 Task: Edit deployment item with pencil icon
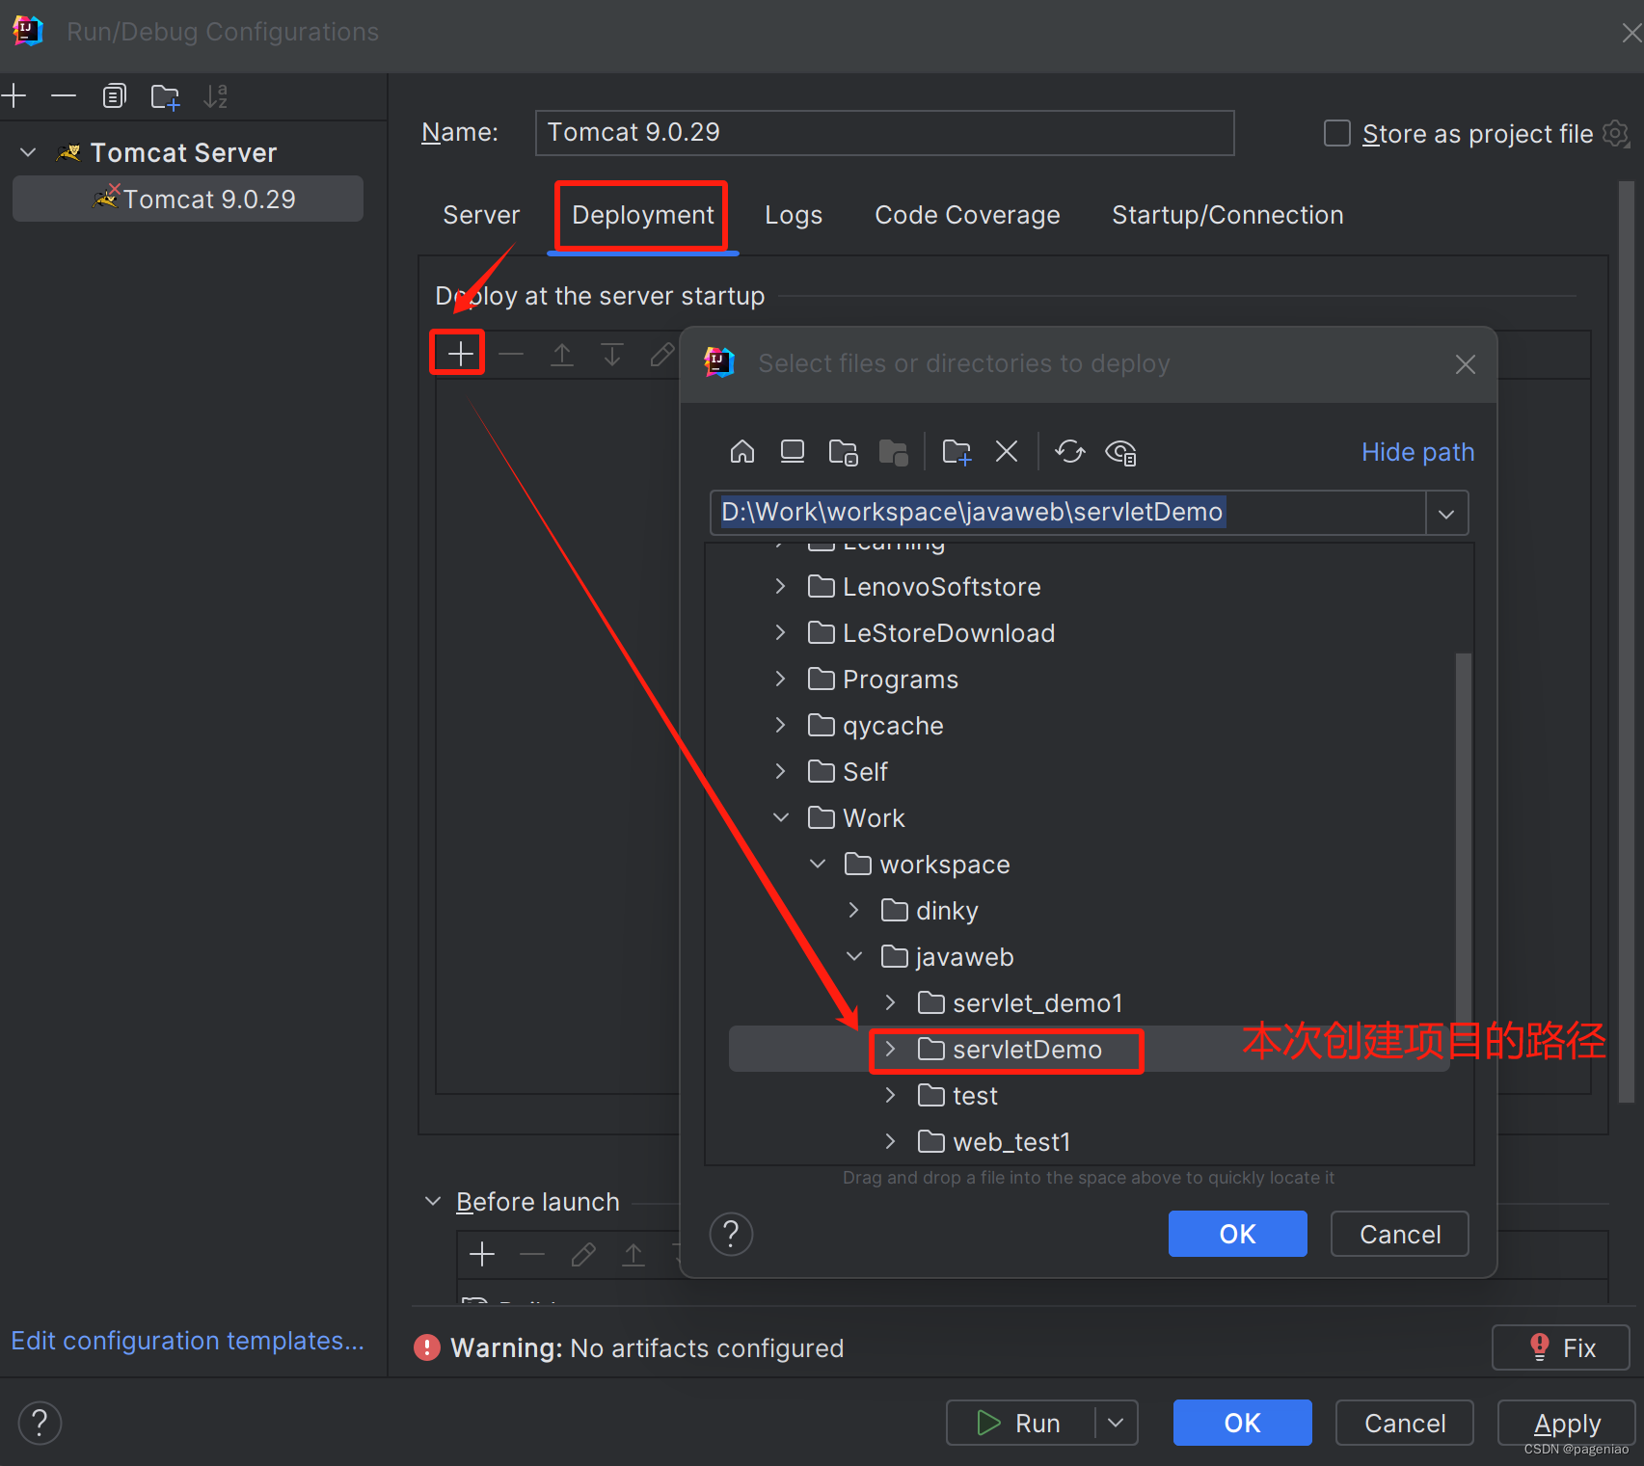(661, 354)
